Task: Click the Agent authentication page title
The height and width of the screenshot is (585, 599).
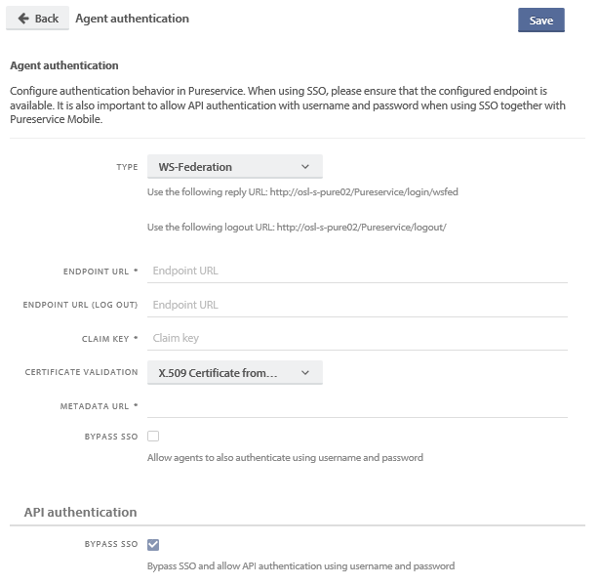Action: pyautogui.click(x=132, y=19)
